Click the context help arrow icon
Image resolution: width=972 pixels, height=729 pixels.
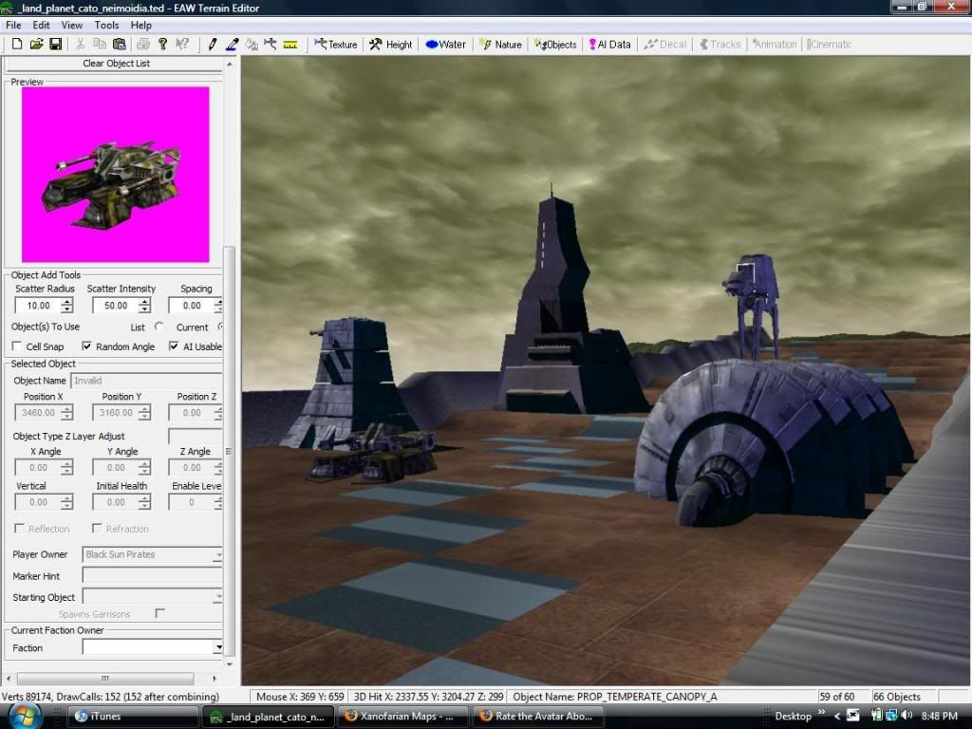[x=181, y=44]
